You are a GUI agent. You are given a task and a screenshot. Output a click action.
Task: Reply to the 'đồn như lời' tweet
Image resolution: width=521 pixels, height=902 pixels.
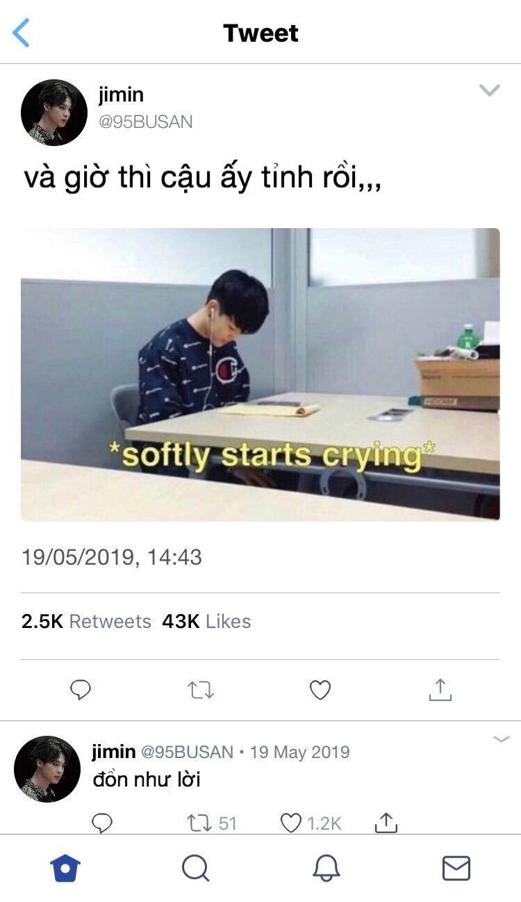click(x=102, y=823)
